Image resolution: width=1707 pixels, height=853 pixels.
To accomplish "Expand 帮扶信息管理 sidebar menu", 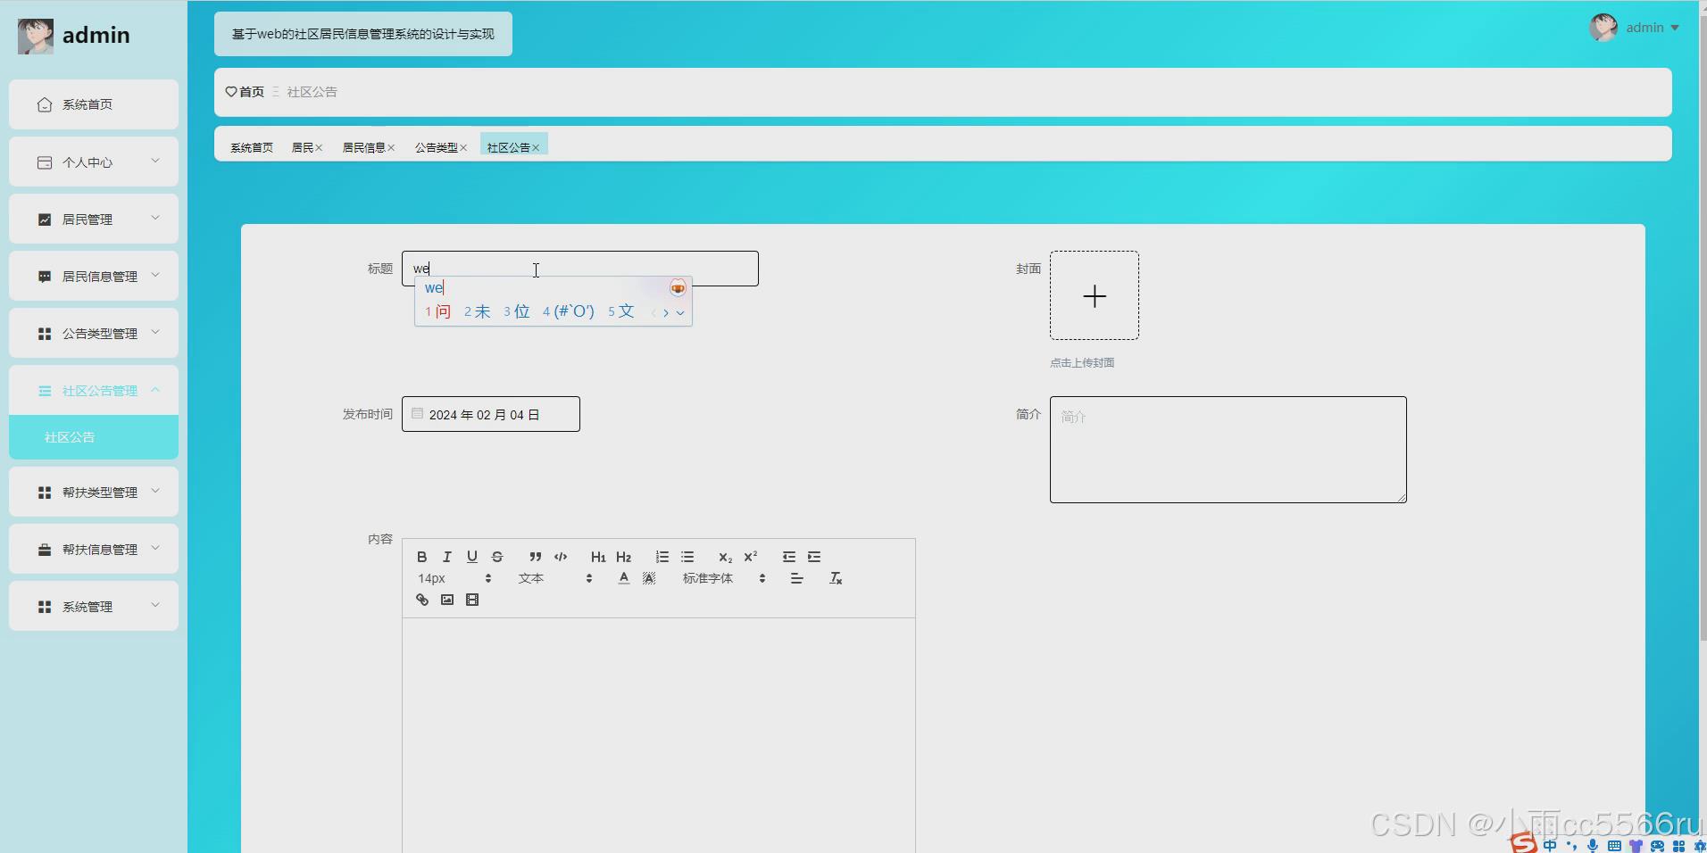I will click(94, 549).
